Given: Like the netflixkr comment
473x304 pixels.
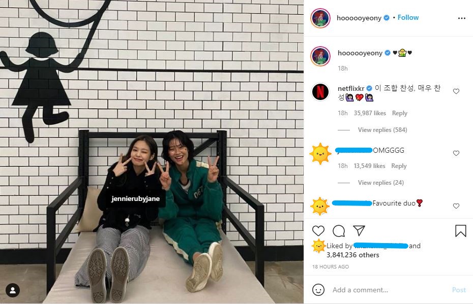Looking at the screenshot, I should 456,91.
